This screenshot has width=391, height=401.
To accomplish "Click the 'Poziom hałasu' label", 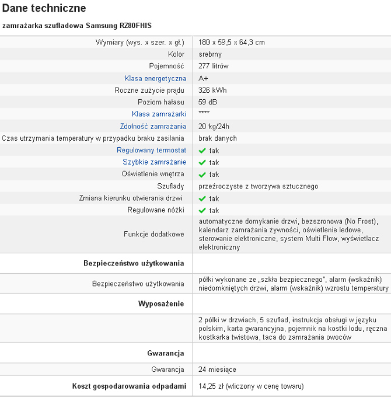I will tap(161, 102).
